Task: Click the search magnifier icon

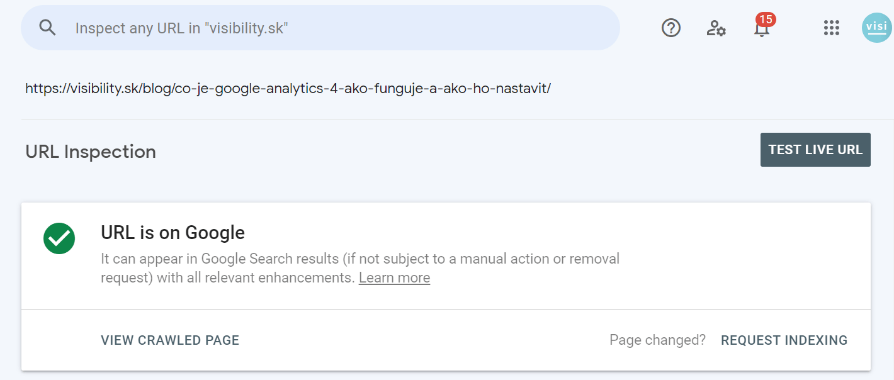Action: [48, 28]
